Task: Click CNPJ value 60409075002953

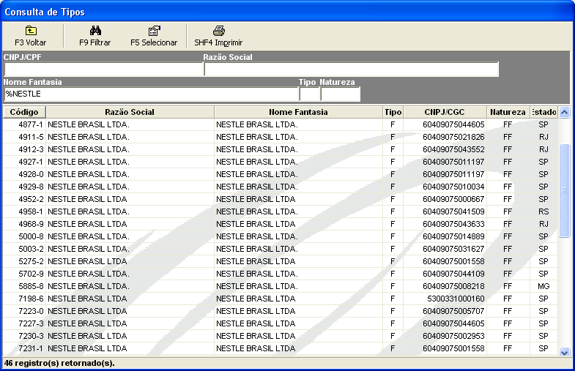Action: (453, 336)
